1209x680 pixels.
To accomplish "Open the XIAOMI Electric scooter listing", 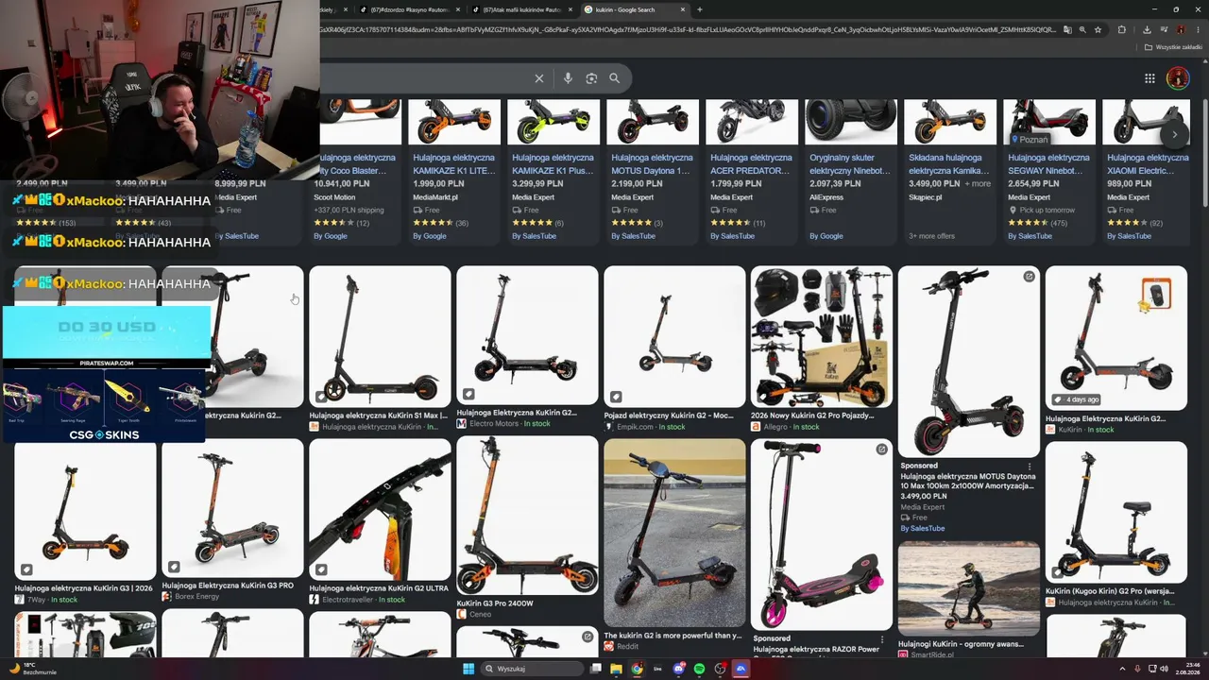I will click(1149, 170).
